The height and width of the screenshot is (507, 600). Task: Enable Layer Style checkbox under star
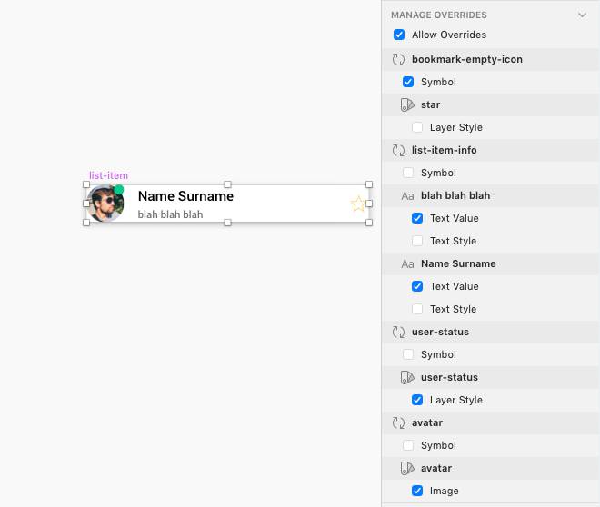point(417,127)
